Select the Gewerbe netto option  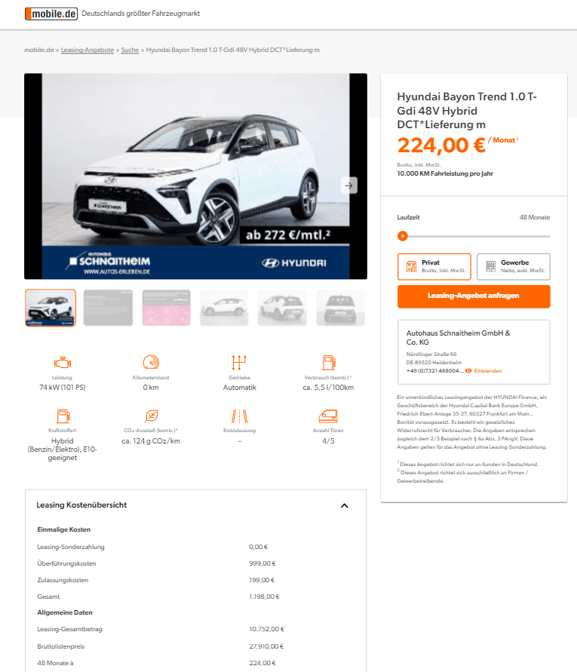514,266
